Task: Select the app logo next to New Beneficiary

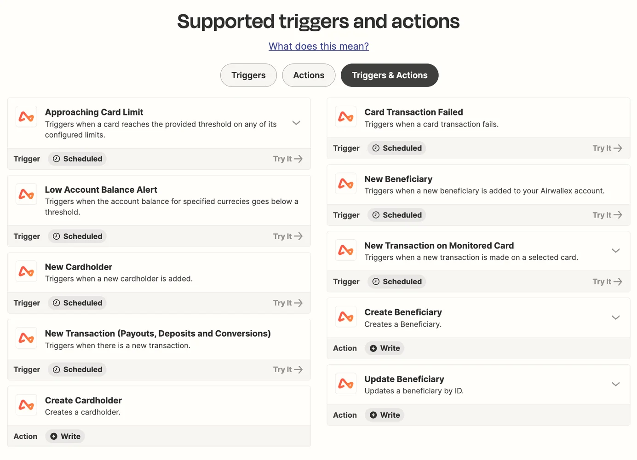Action: pos(345,184)
